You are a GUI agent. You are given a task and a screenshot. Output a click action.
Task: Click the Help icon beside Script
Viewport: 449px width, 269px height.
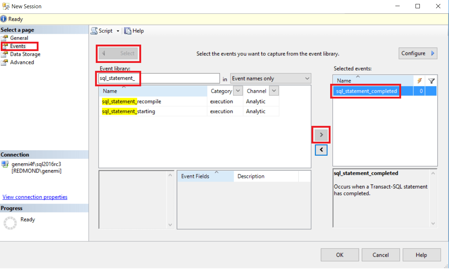tap(127, 31)
